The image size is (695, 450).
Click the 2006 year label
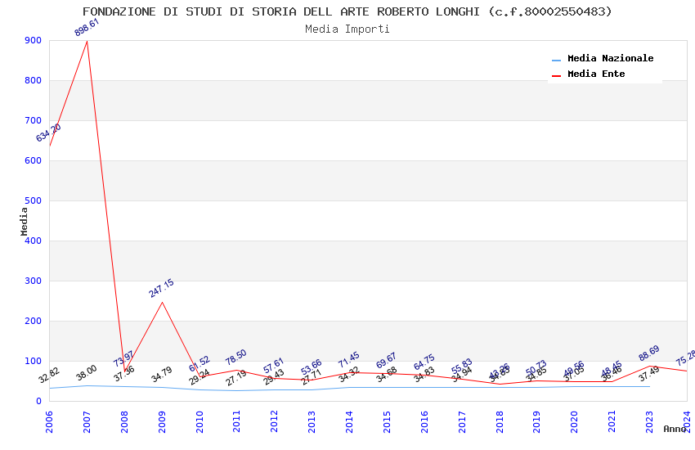coord(49,421)
